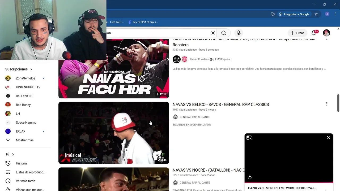Viewport: 340px width, 191px height.
Task: Click the Historial clock icon
Action: 8,163
